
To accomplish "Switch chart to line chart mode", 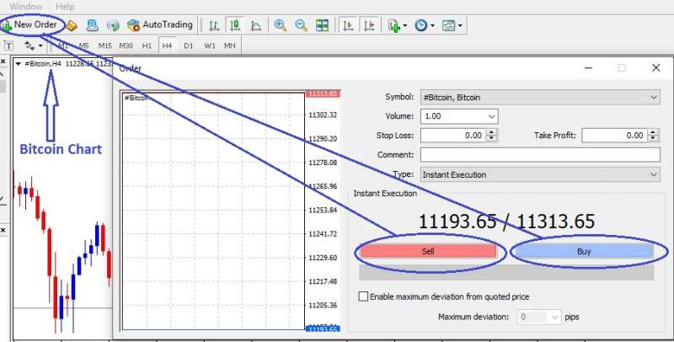I will (x=256, y=26).
